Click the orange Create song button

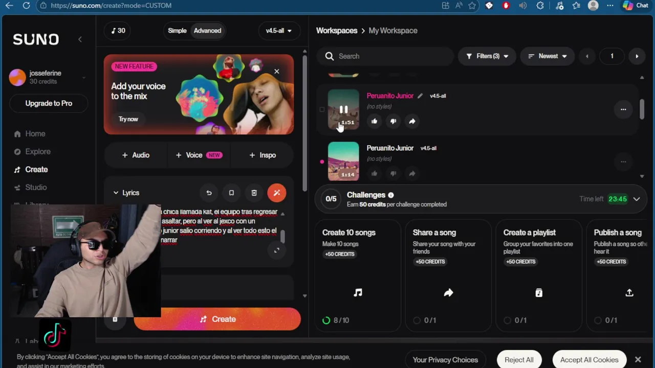pyautogui.click(x=217, y=319)
